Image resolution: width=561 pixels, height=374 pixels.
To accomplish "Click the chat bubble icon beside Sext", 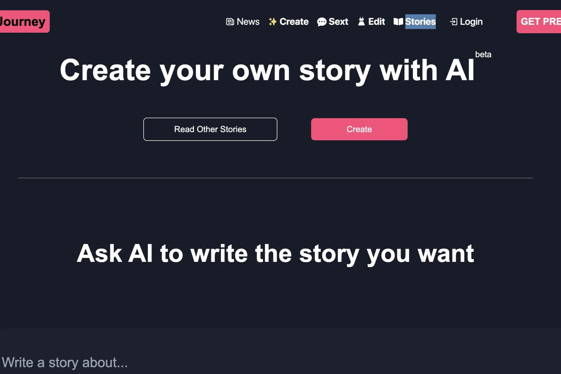I will pos(321,22).
